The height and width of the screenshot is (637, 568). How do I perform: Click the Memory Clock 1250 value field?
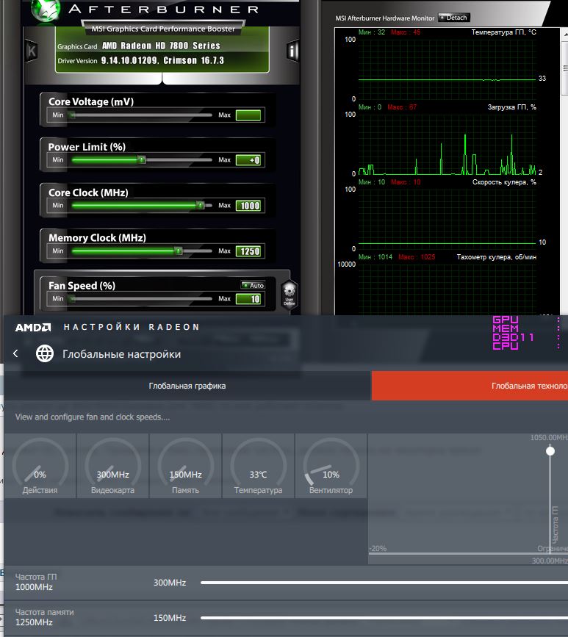[248, 251]
